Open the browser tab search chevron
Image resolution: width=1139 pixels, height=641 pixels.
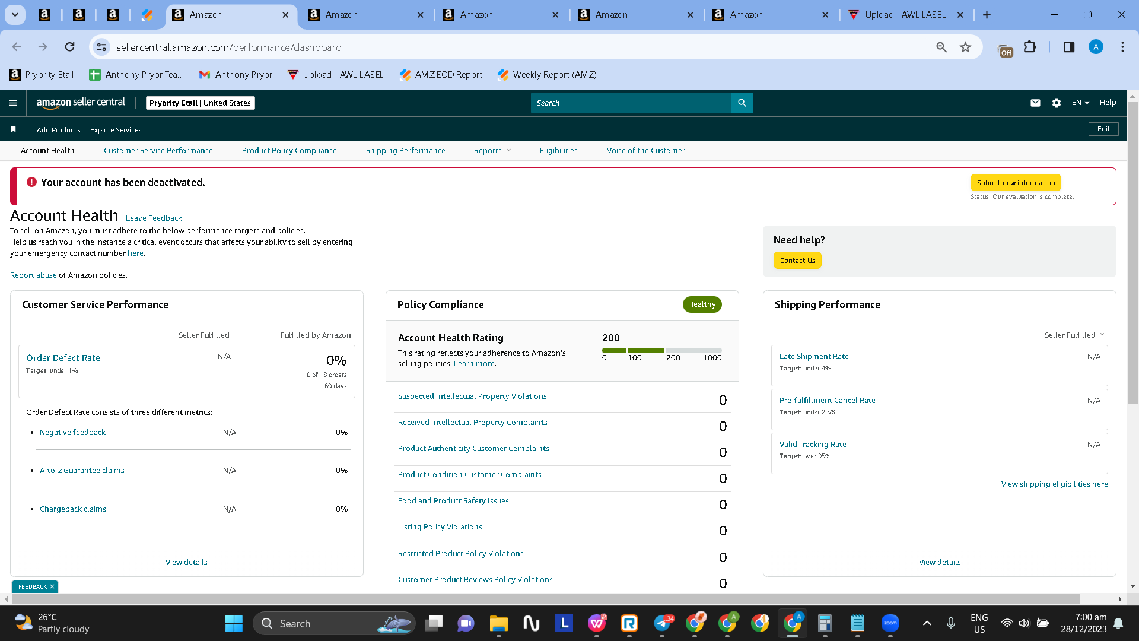tap(15, 15)
